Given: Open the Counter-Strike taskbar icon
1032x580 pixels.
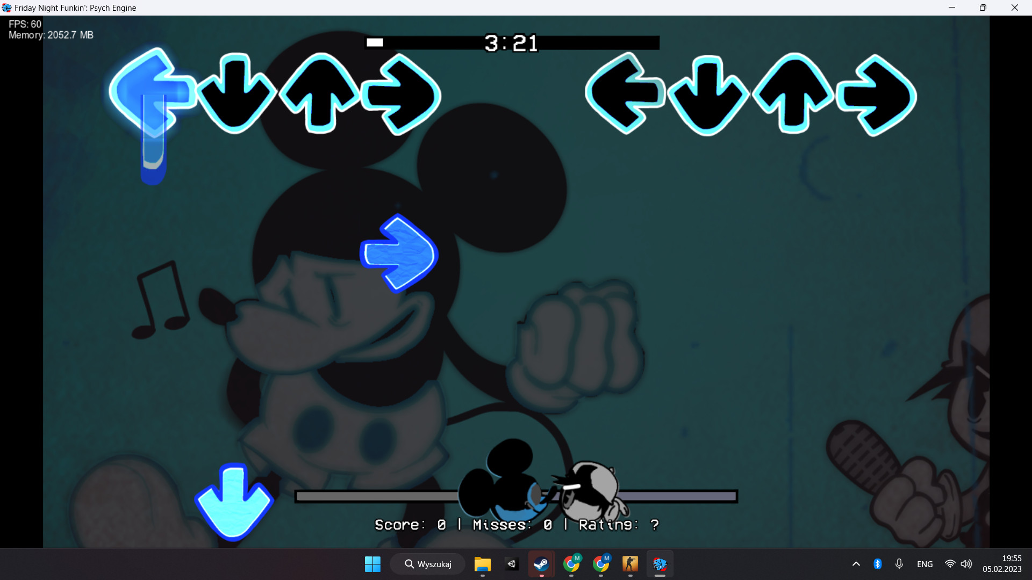Looking at the screenshot, I should click(630, 564).
